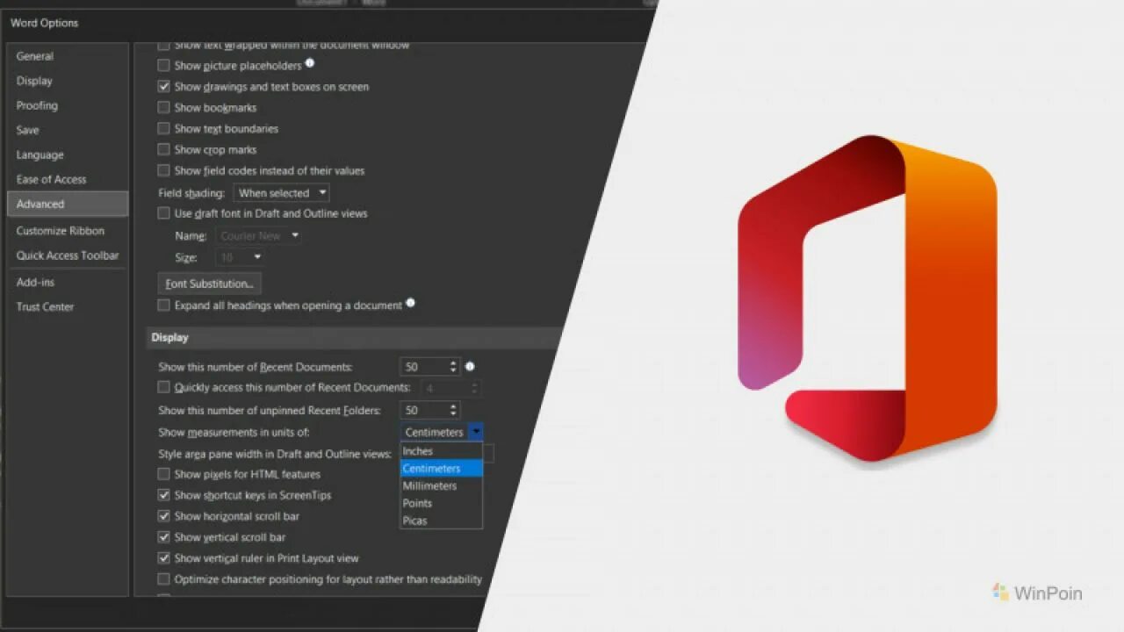Click the Word Options title text
This screenshot has width=1124, height=632.
pyautogui.click(x=44, y=23)
